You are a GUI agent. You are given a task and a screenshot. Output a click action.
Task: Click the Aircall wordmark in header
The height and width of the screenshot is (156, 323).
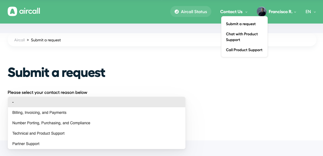pyautogui.click(x=30, y=11)
